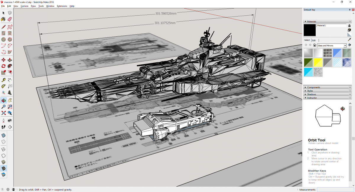Switch to Shaded face style

(x=4, y=162)
